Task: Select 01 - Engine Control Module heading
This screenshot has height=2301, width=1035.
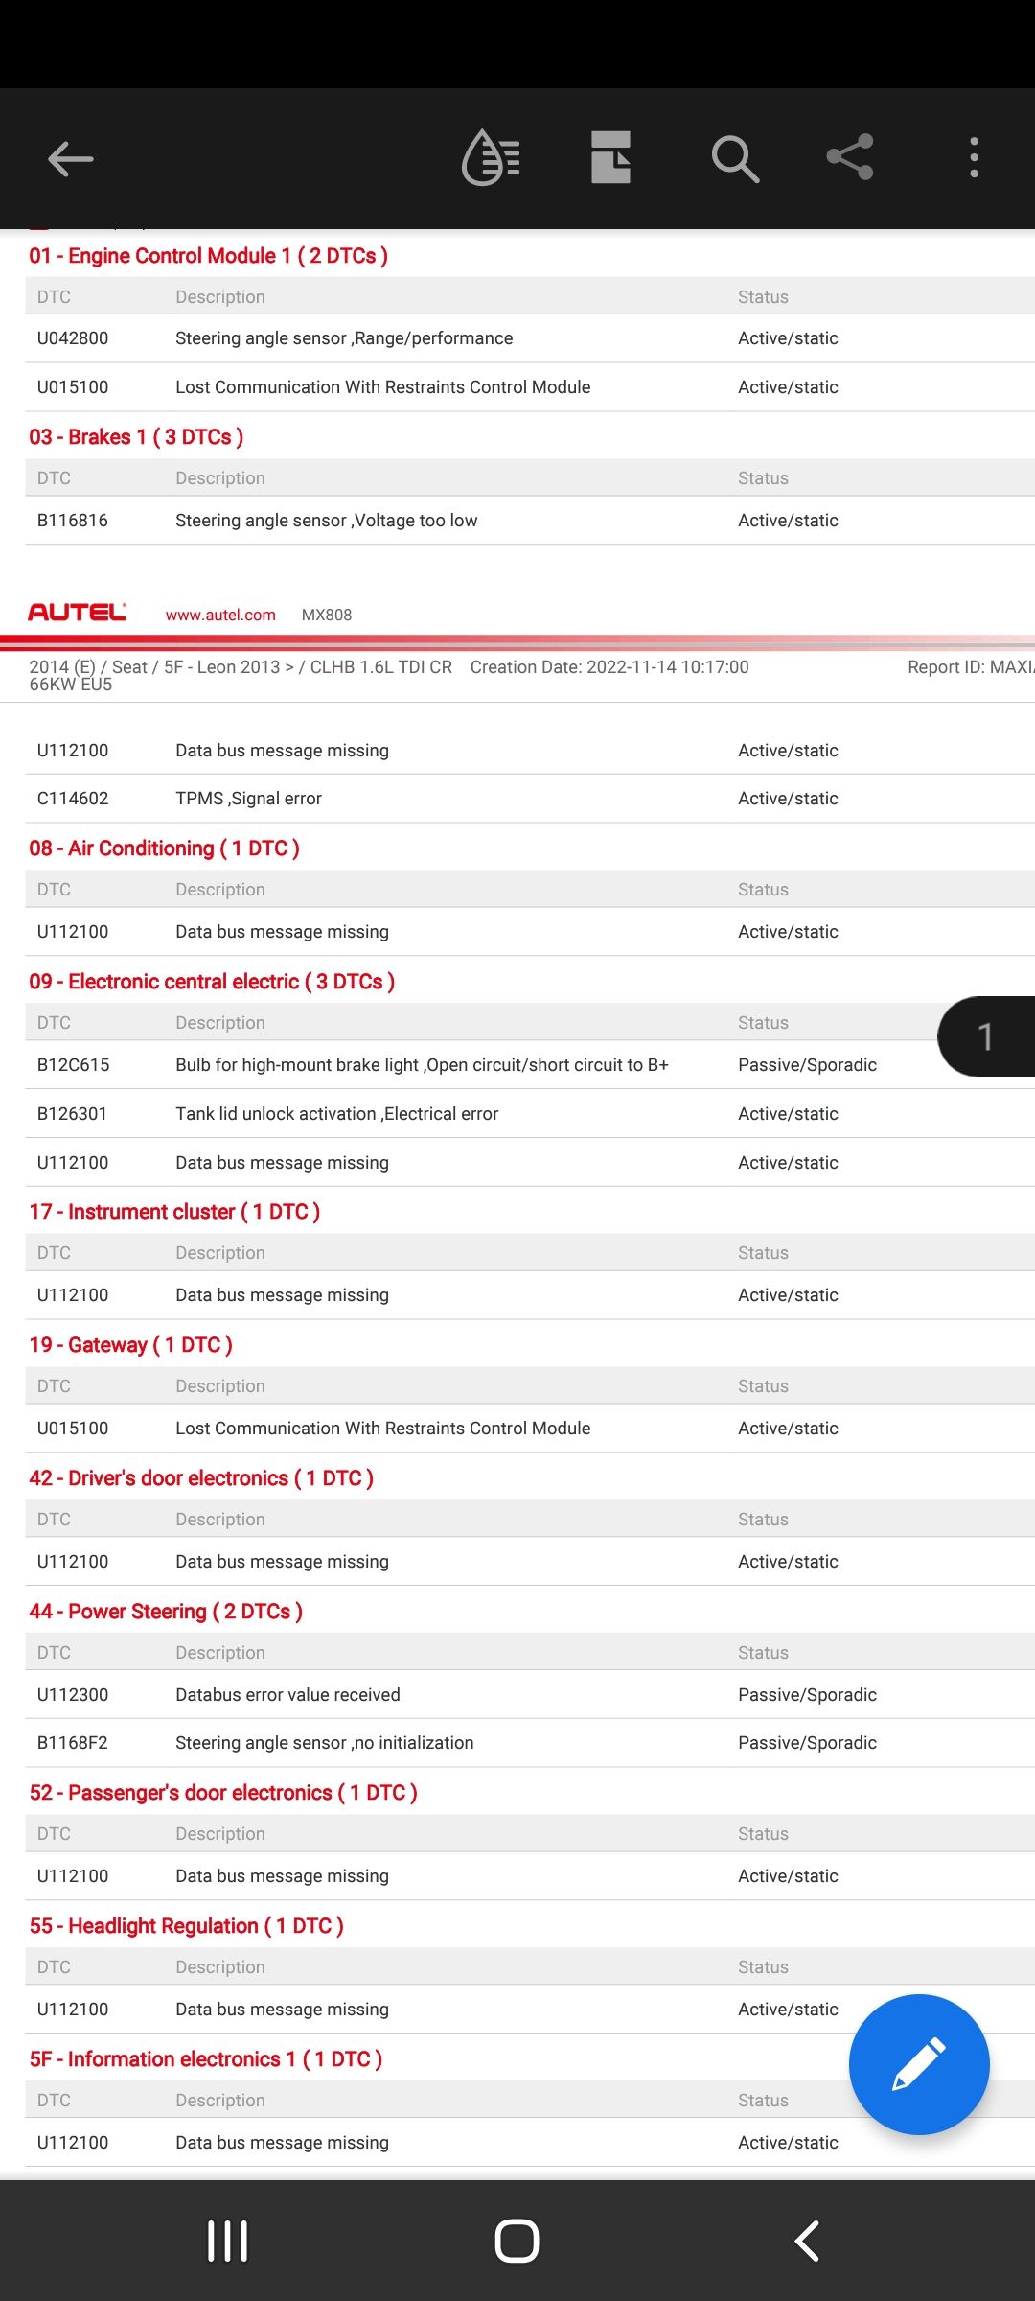Action: pos(208,256)
